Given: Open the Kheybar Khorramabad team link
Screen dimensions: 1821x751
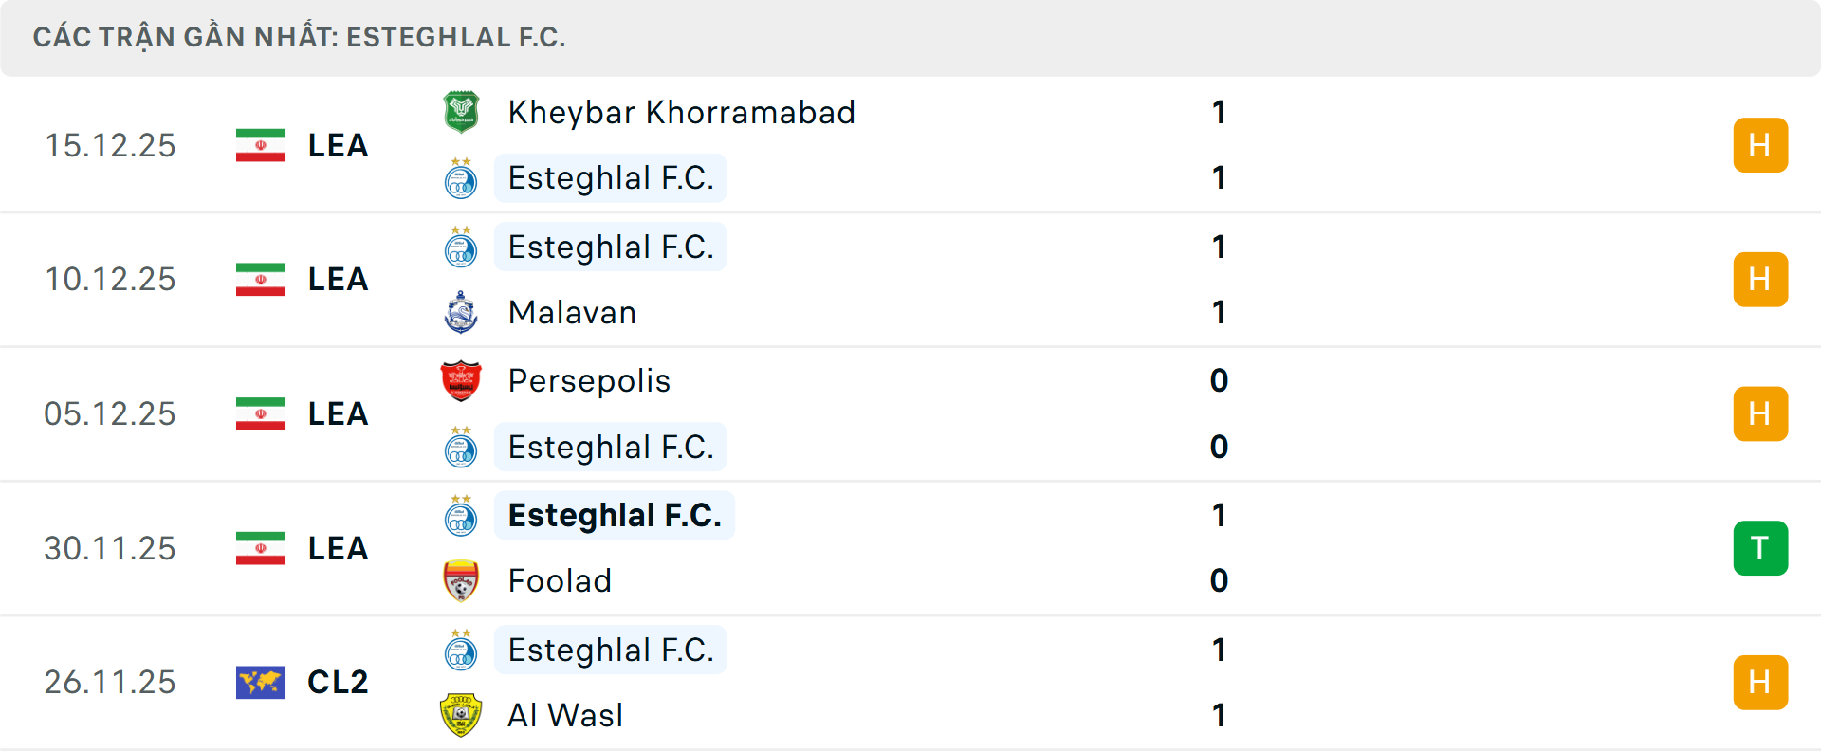Looking at the screenshot, I should tap(681, 112).
